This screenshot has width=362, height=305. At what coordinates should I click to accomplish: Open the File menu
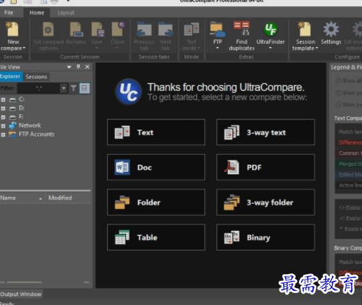point(9,13)
